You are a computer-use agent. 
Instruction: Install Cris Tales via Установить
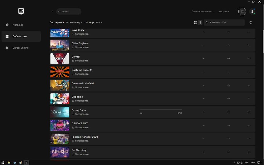click(80, 101)
